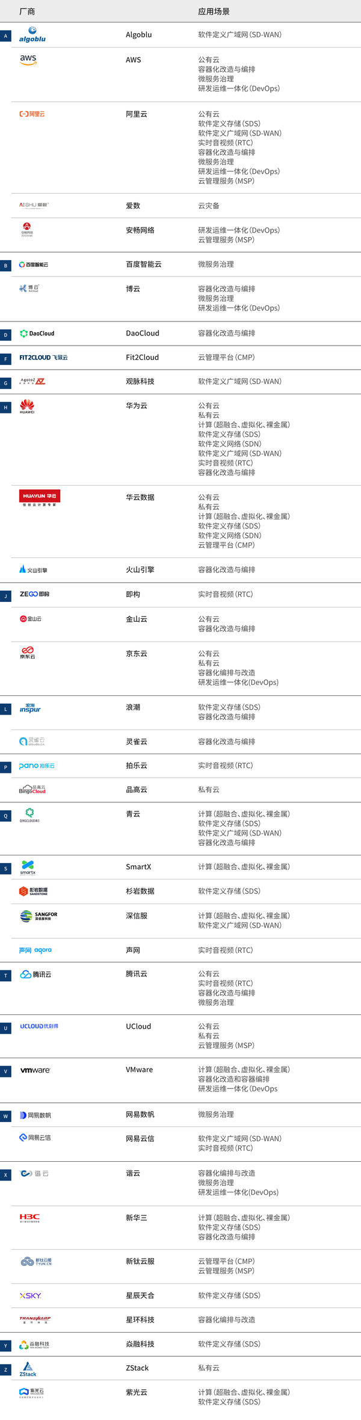
Task: Click the 火山引擎 logo
Action: pyautogui.click(x=33, y=569)
